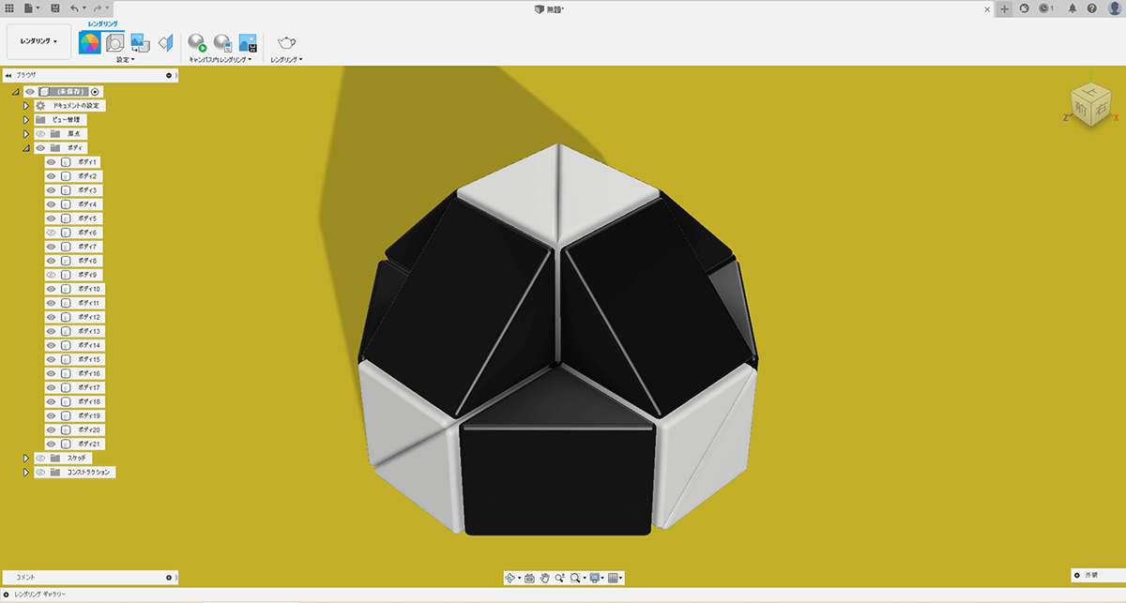
Task: Expand the ドキュメントの設定 node
Action: pyautogui.click(x=26, y=106)
